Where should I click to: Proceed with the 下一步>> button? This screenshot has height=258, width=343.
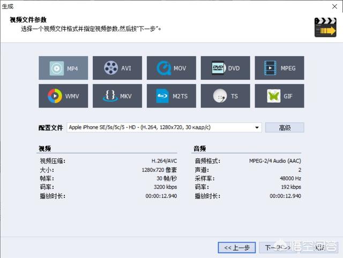pyautogui.click(x=275, y=247)
